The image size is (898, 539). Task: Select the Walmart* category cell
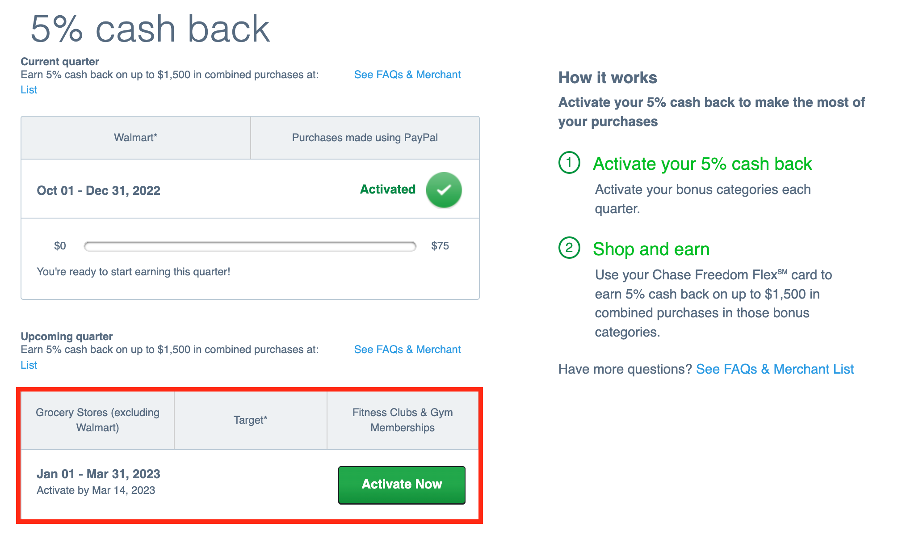(136, 138)
